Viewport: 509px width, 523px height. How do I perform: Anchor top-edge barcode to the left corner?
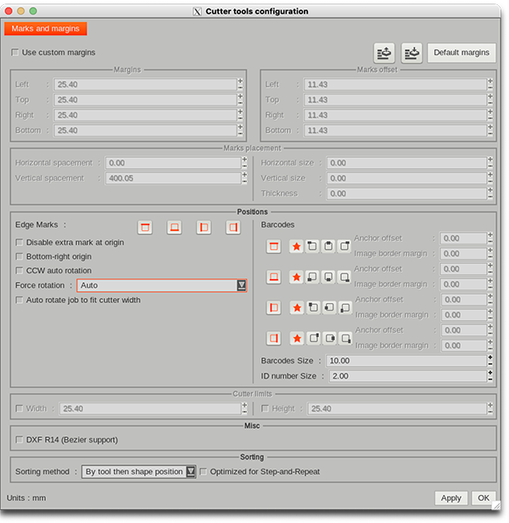pos(312,246)
